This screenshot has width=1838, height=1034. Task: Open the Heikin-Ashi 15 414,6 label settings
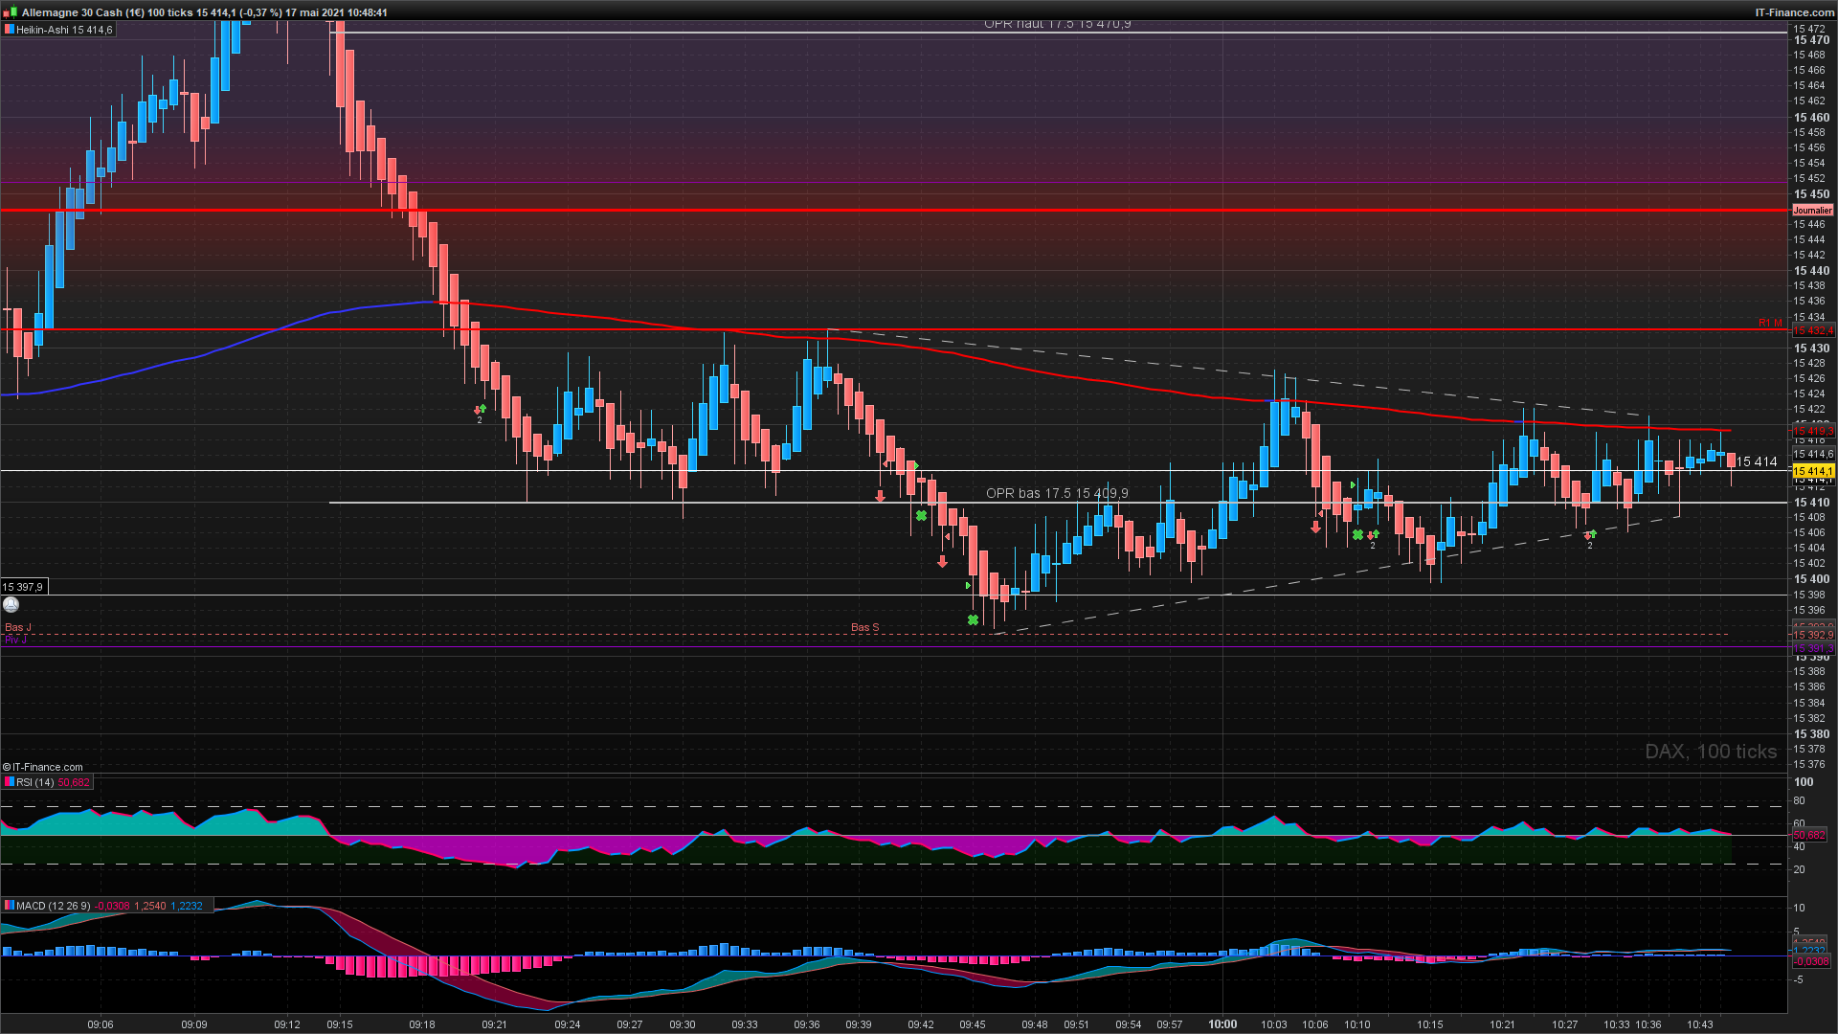click(x=64, y=30)
